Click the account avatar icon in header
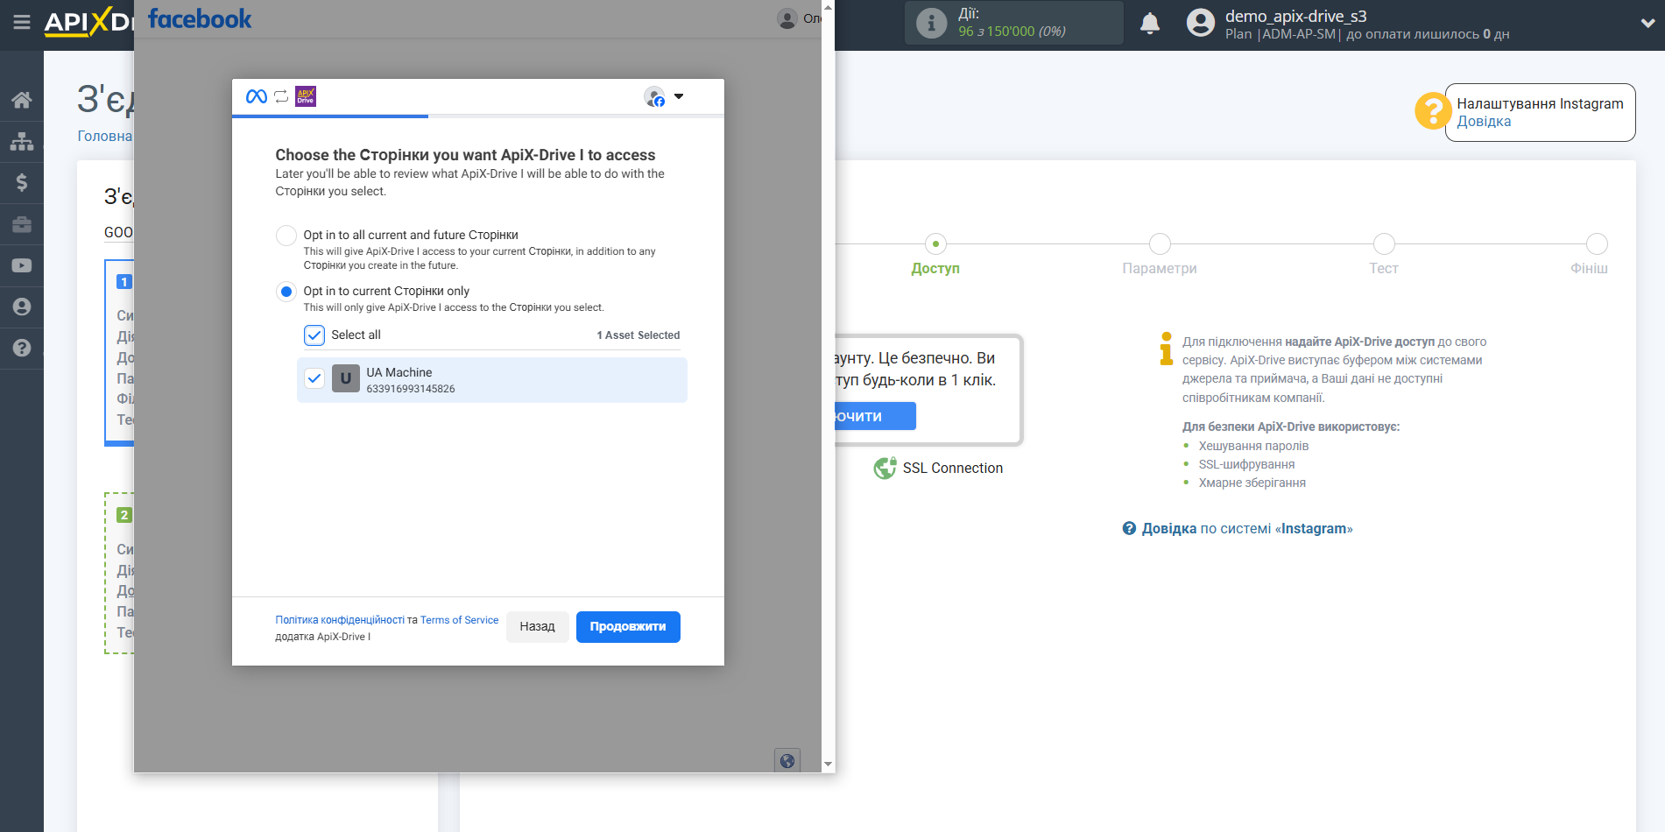Image resolution: width=1665 pixels, height=832 pixels. tap(1201, 24)
